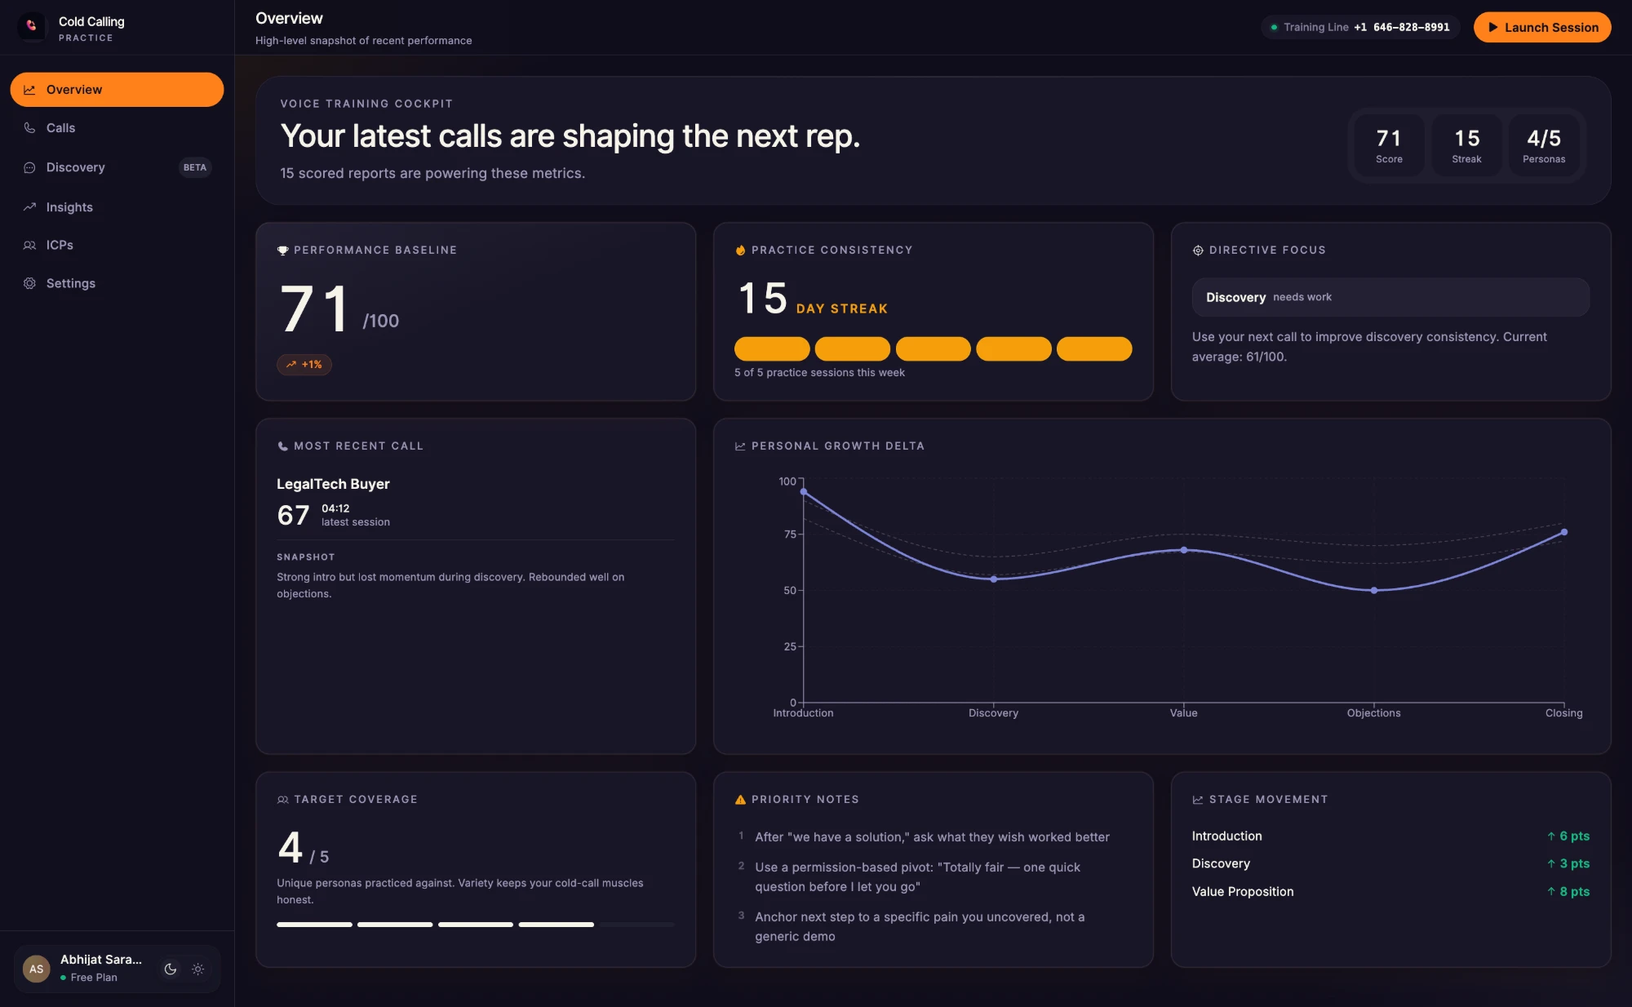Switch to light mode with the sun icon
The width and height of the screenshot is (1632, 1007).
197,969
